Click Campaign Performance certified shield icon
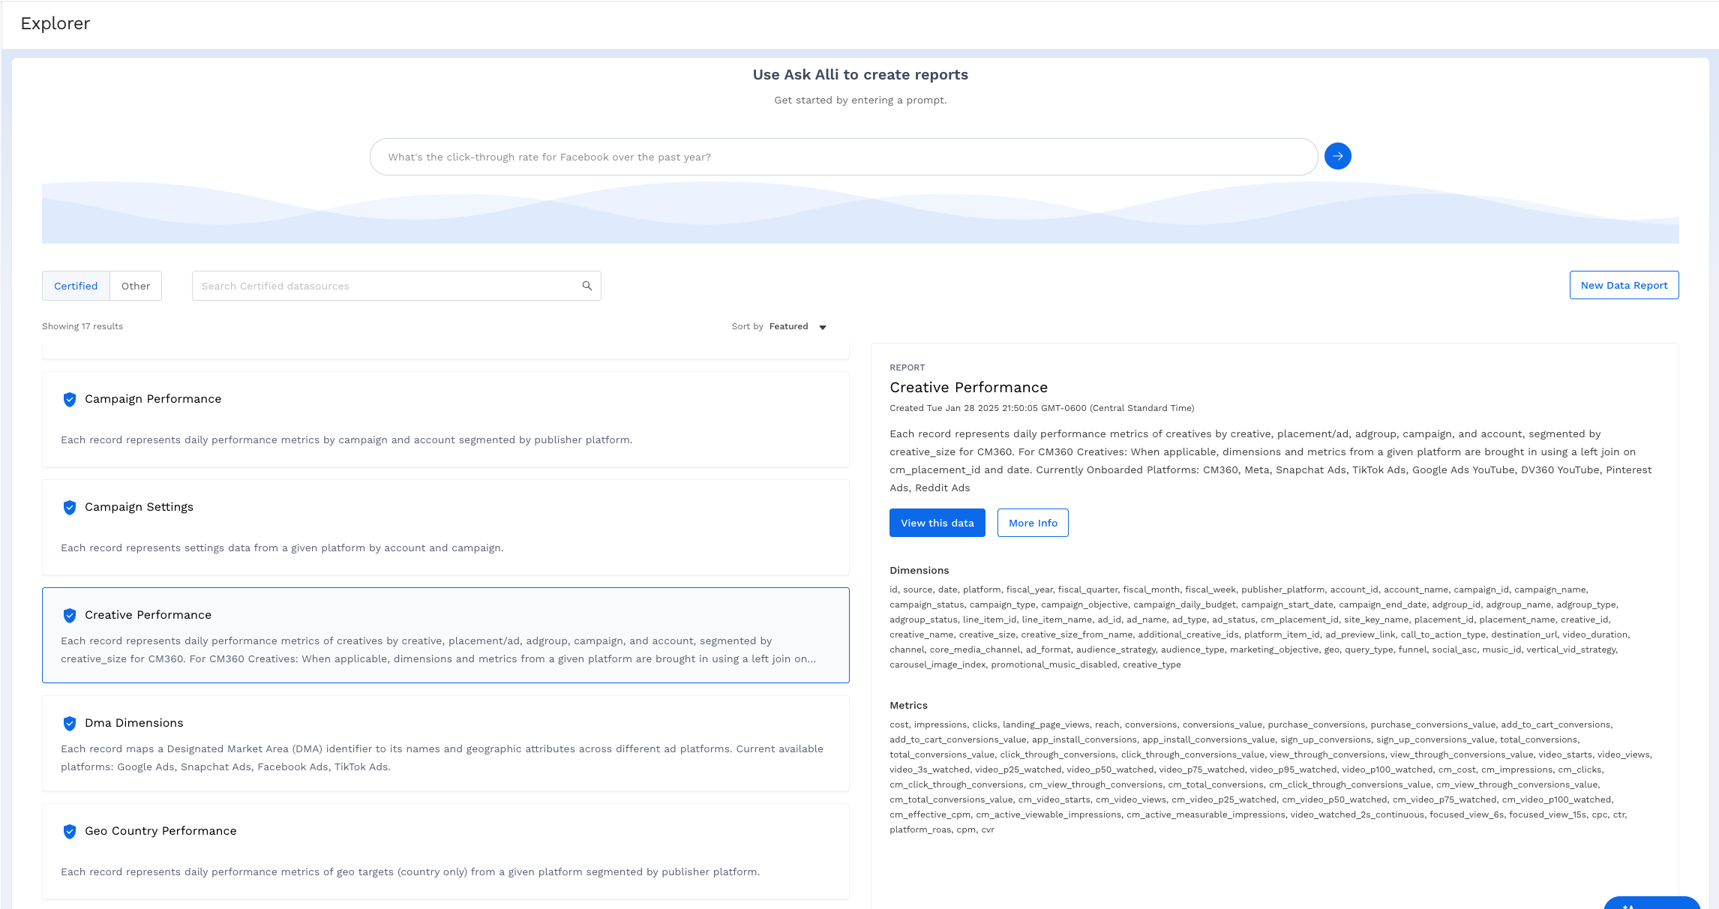The image size is (1719, 909). [70, 400]
